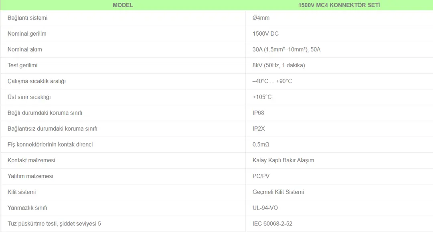Select the Bağlı durumdaki koruma sınıfı label

pos(45,113)
